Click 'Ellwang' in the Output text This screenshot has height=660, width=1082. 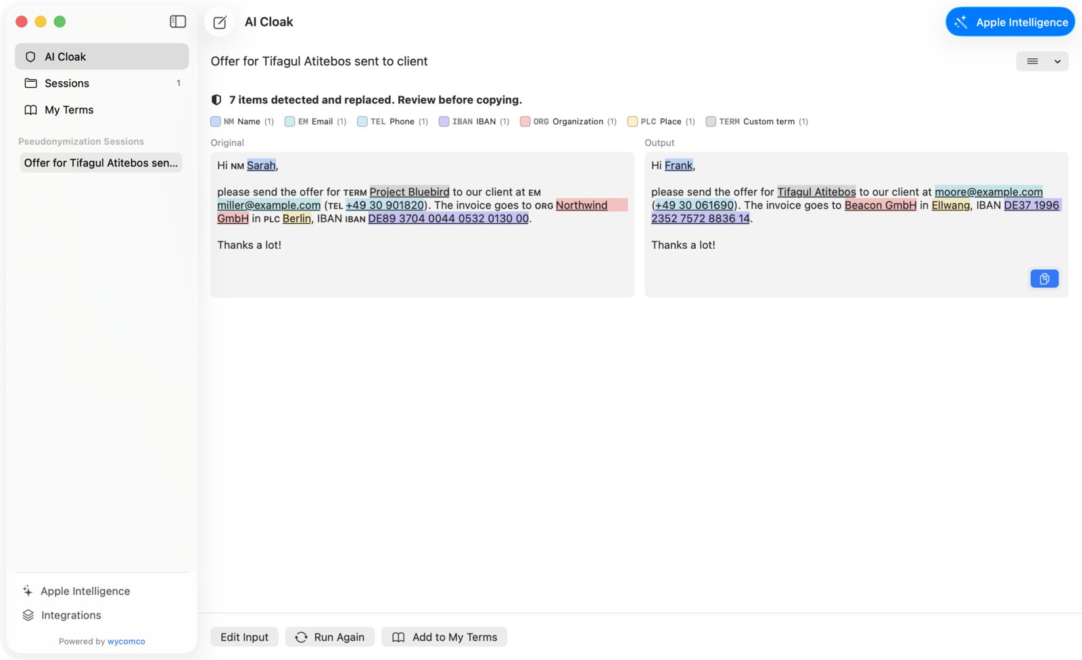[951, 206]
